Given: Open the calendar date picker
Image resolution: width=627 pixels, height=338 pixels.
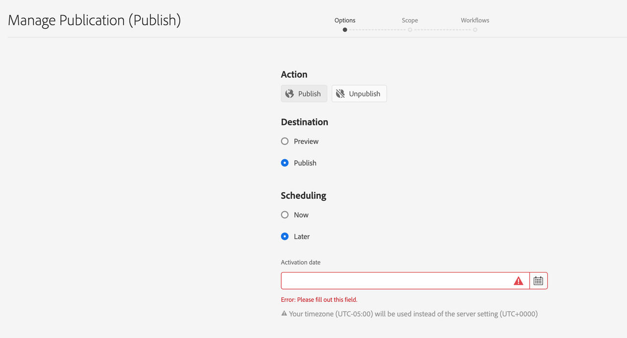Looking at the screenshot, I should [538, 281].
